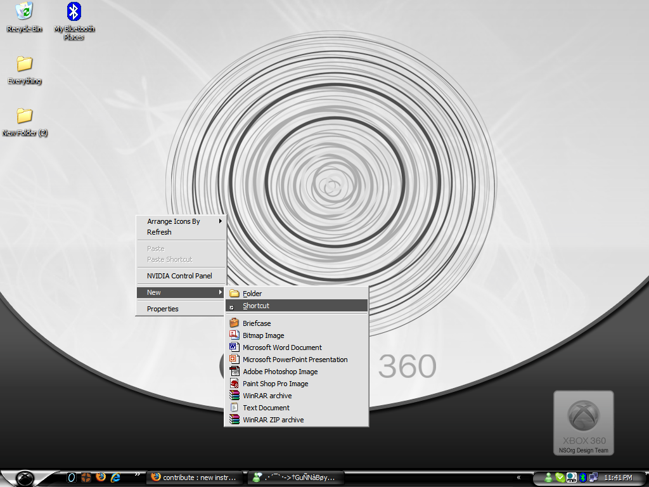Image resolution: width=649 pixels, height=487 pixels.
Task: Expand hidden system tray icons arrow
Action: pos(518,477)
